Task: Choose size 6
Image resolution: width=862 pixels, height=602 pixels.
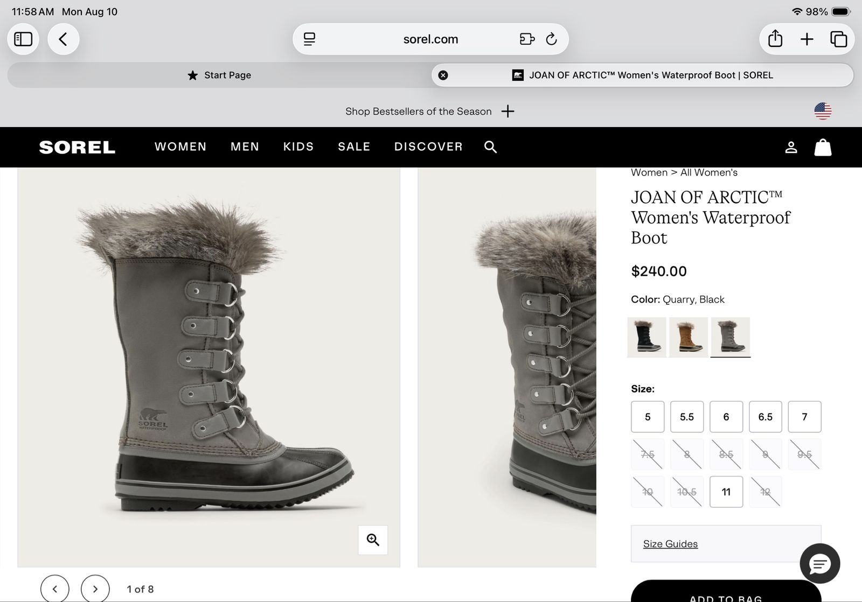Action: 726,417
